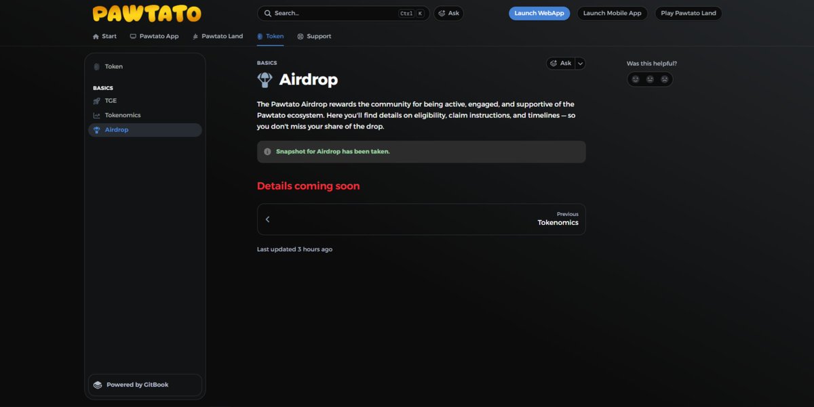Click 'Was this helpful?' label
Viewport: 814px width, 407px height.
point(652,64)
